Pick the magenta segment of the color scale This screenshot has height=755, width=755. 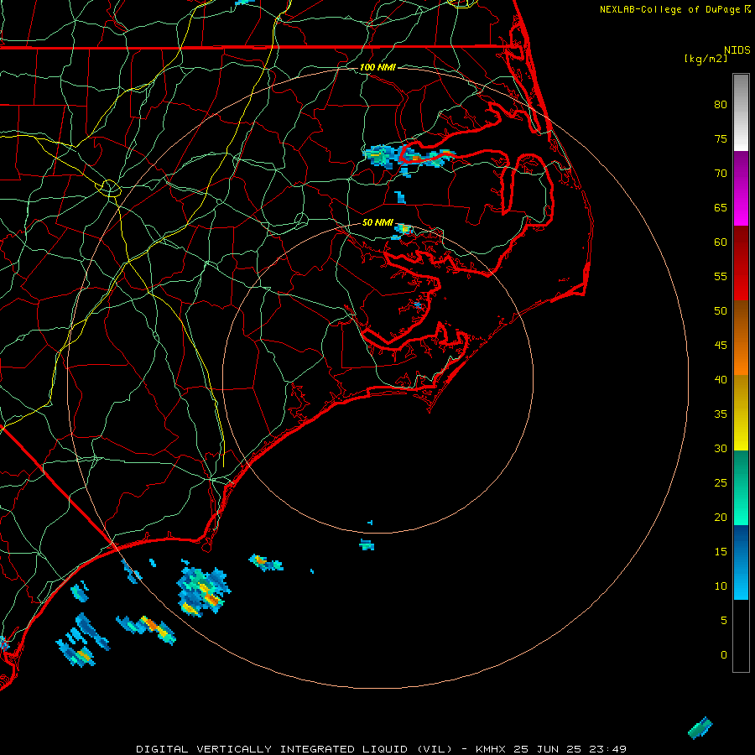click(x=741, y=188)
